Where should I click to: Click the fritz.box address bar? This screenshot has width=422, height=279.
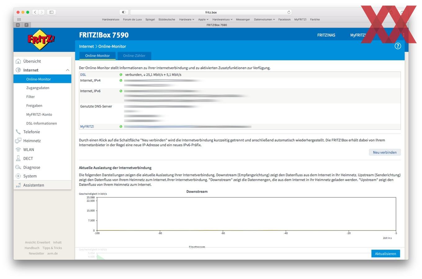[x=211, y=12]
